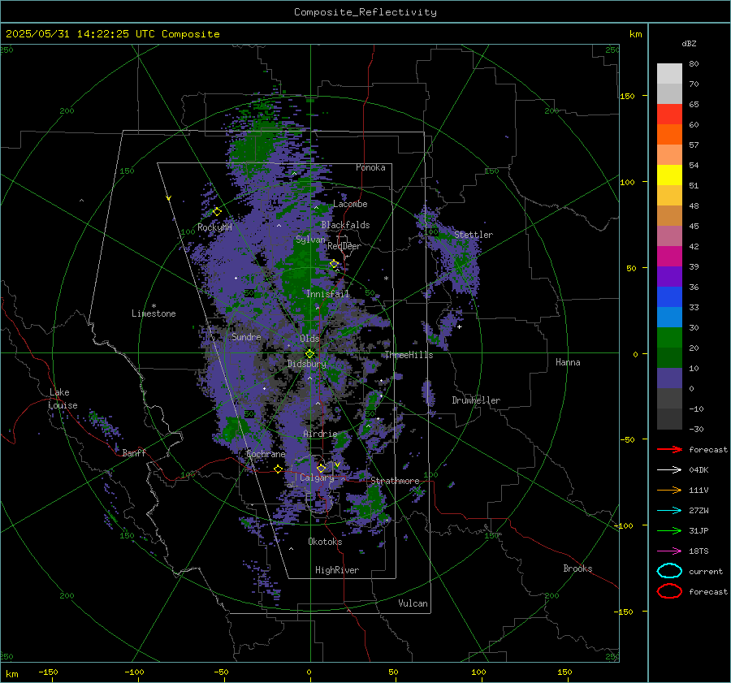Click the green 31JP arrow legend icon

coord(669,530)
